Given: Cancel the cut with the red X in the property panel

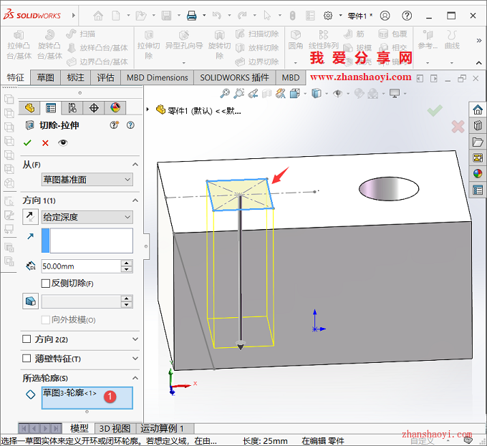Looking at the screenshot, I should [45, 142].
